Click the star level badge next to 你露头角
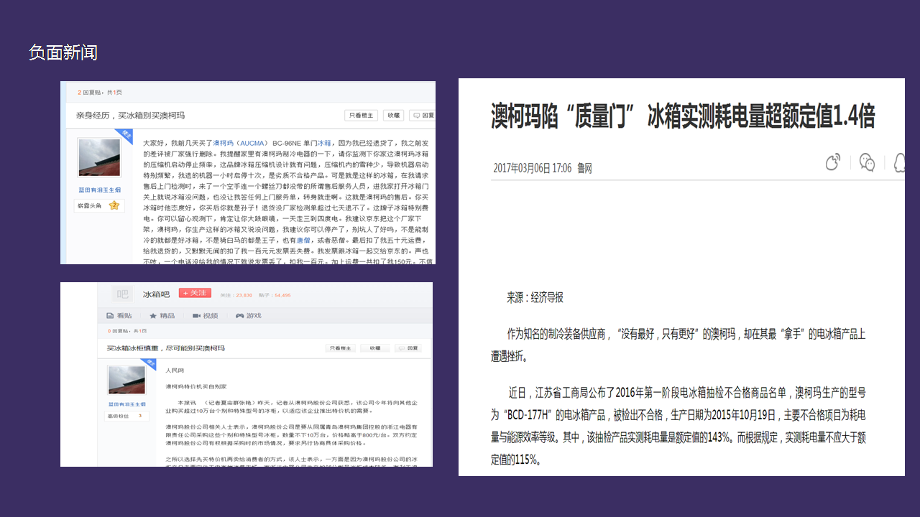The image size is (920, 517). (114, 205)
